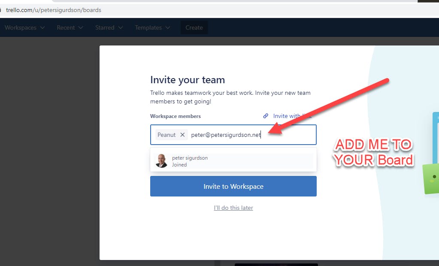Expand the Starred chevron arrow
This screenshot has width=439, height=266.
pyautogui.click(x=121, y=27)
